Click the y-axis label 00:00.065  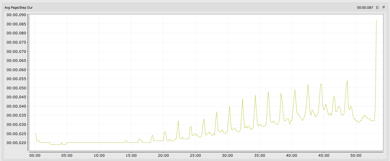tap(17, 61)
